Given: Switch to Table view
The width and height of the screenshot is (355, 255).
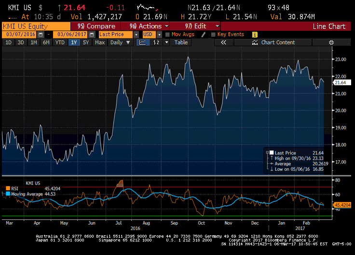Looking at the screenshot, I should click(x=181, y=42).
